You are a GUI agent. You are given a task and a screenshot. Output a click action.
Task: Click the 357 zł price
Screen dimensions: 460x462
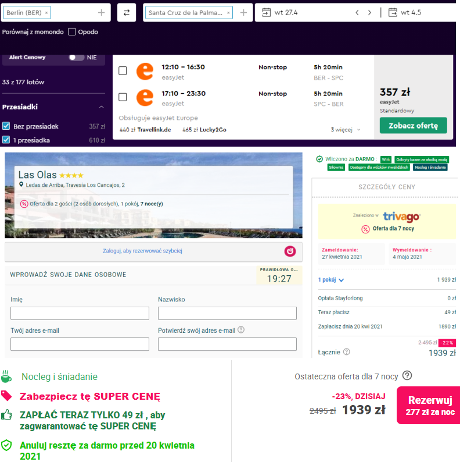coord(395,92)
